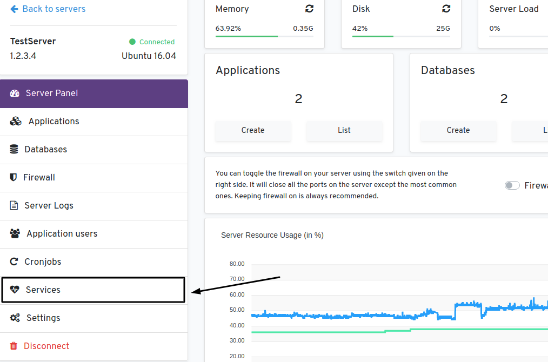Screen dimensions: 548x362
Task: Click the server IP 1.2.3.4
Action: click(23, 56)
